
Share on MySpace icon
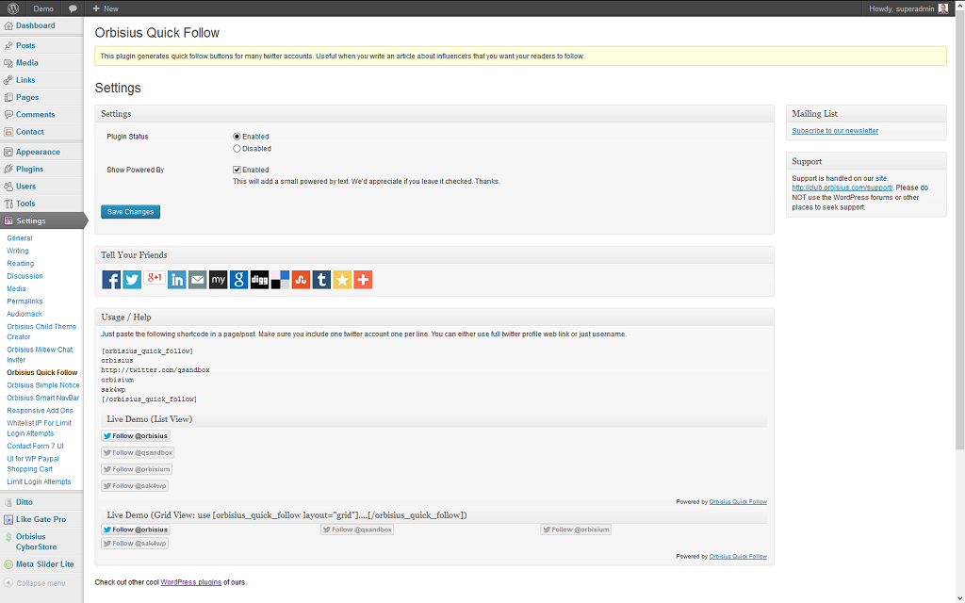(x=219, y=280)
